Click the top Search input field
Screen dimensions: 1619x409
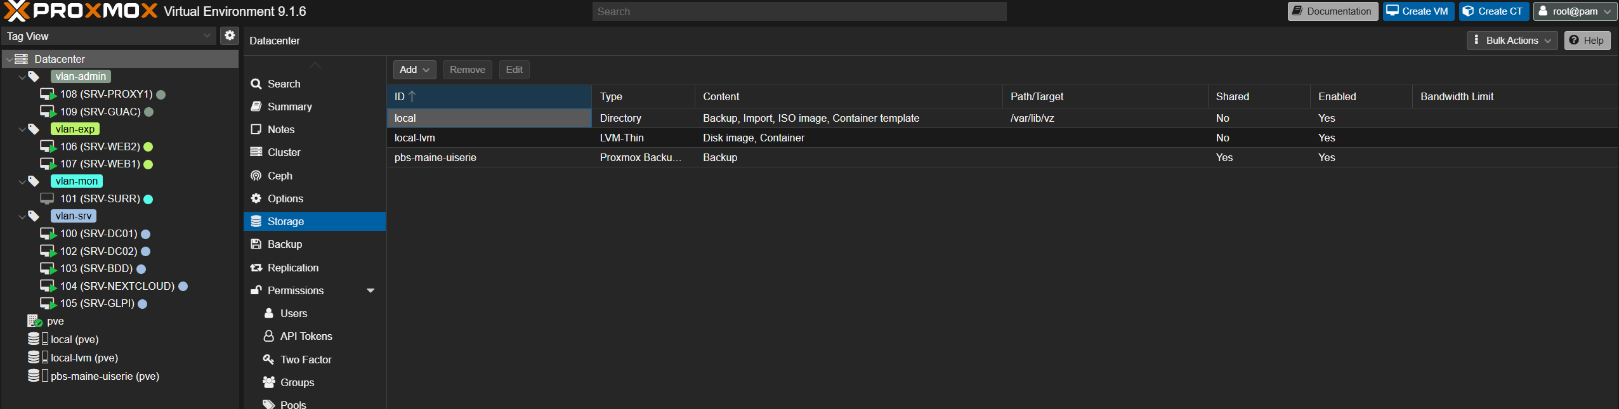(799, 11)
